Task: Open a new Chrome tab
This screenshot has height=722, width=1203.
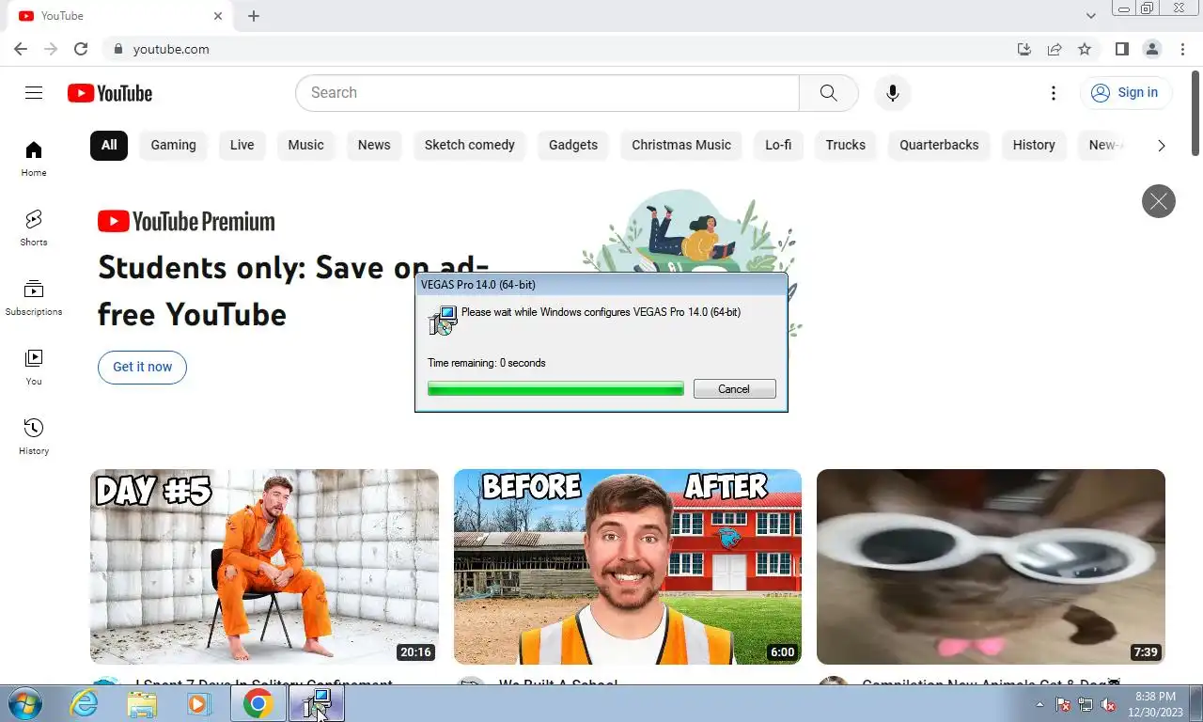Action: pos(254,16)
